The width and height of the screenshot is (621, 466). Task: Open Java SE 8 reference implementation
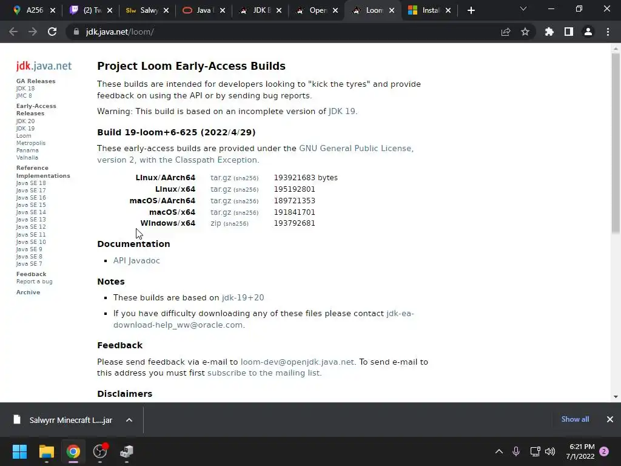[29, 257]
